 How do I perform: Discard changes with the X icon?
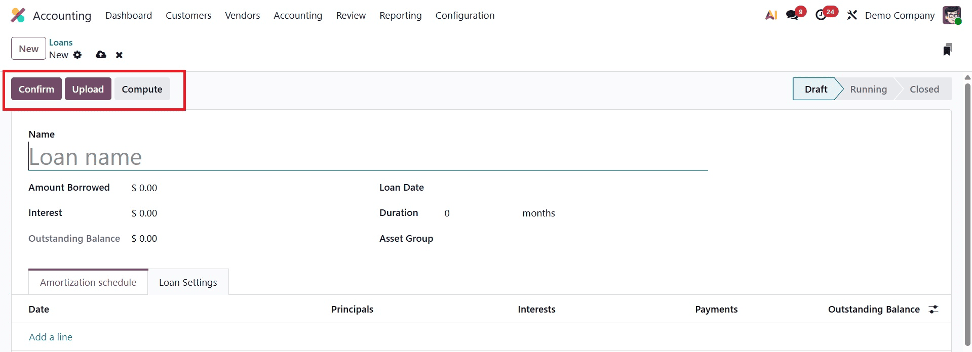click(119, 55)
